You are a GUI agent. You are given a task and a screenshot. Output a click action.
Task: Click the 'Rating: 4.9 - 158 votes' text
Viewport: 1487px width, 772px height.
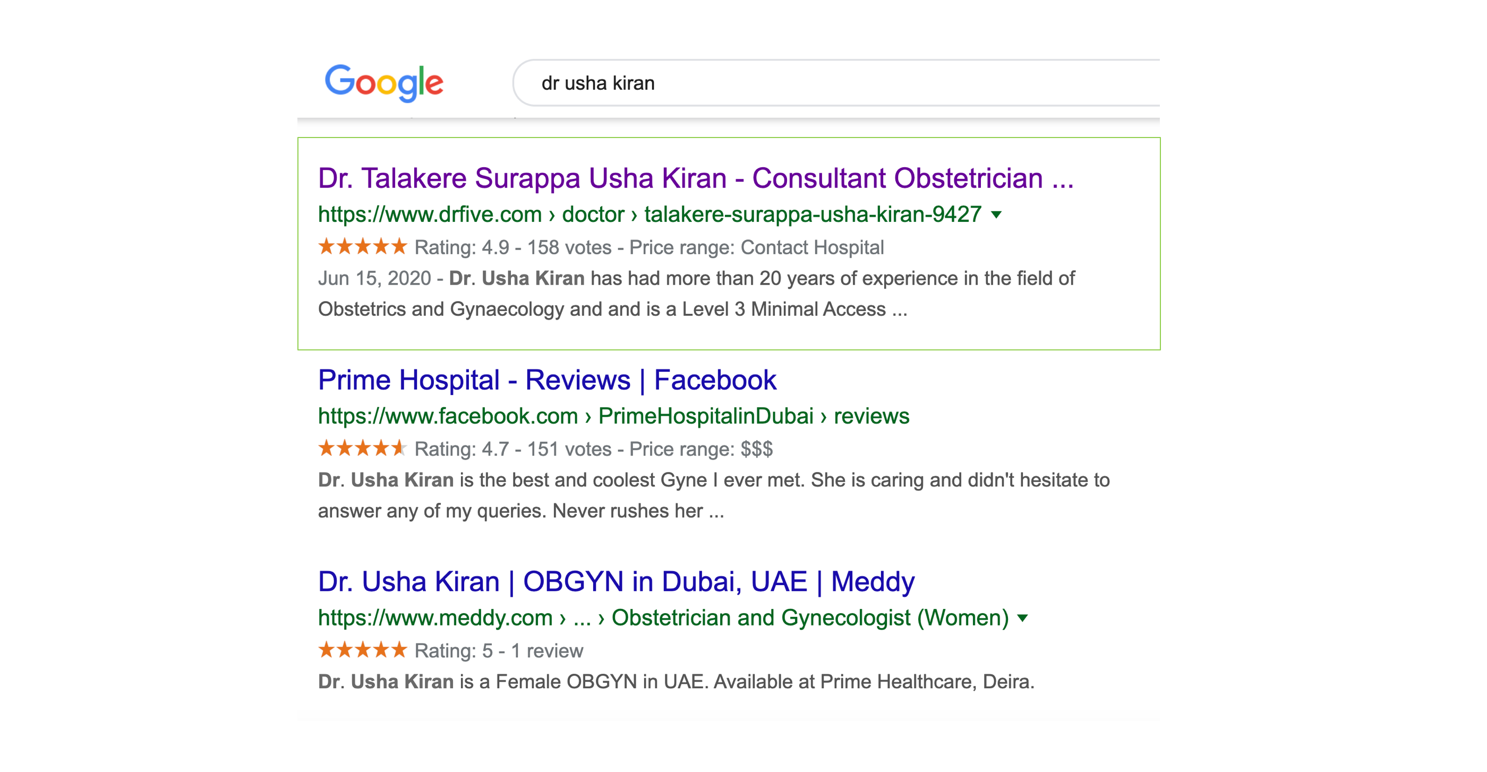click(x=512, y=247)
